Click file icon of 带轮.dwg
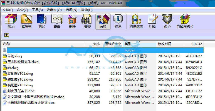Viewport: 215px width, 111px height. 5,56
